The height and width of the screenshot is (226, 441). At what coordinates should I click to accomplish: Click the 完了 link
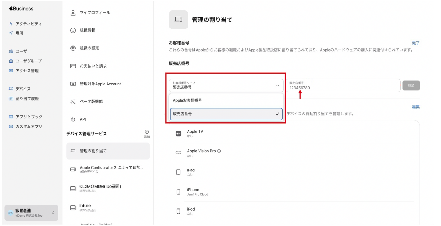click(x=416, y=43)
